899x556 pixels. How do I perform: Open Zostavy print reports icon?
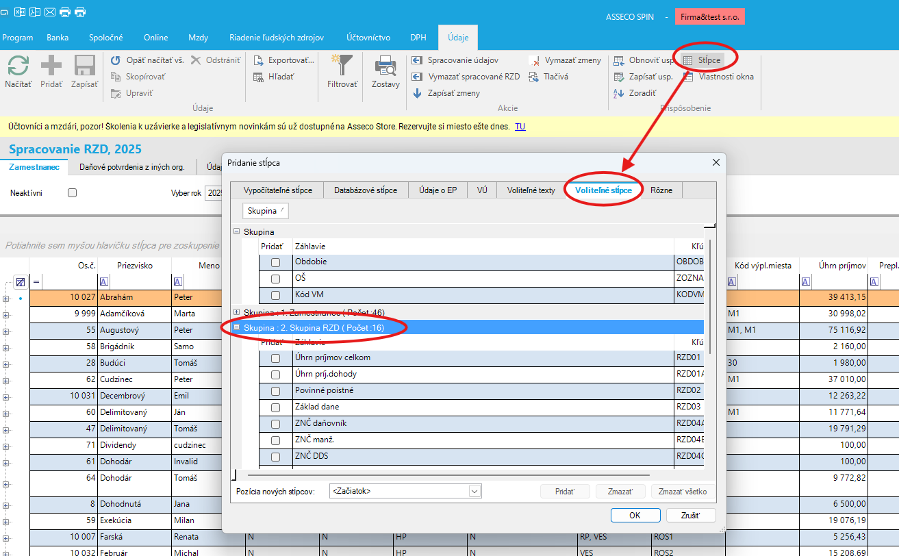[x=385, y=67]
